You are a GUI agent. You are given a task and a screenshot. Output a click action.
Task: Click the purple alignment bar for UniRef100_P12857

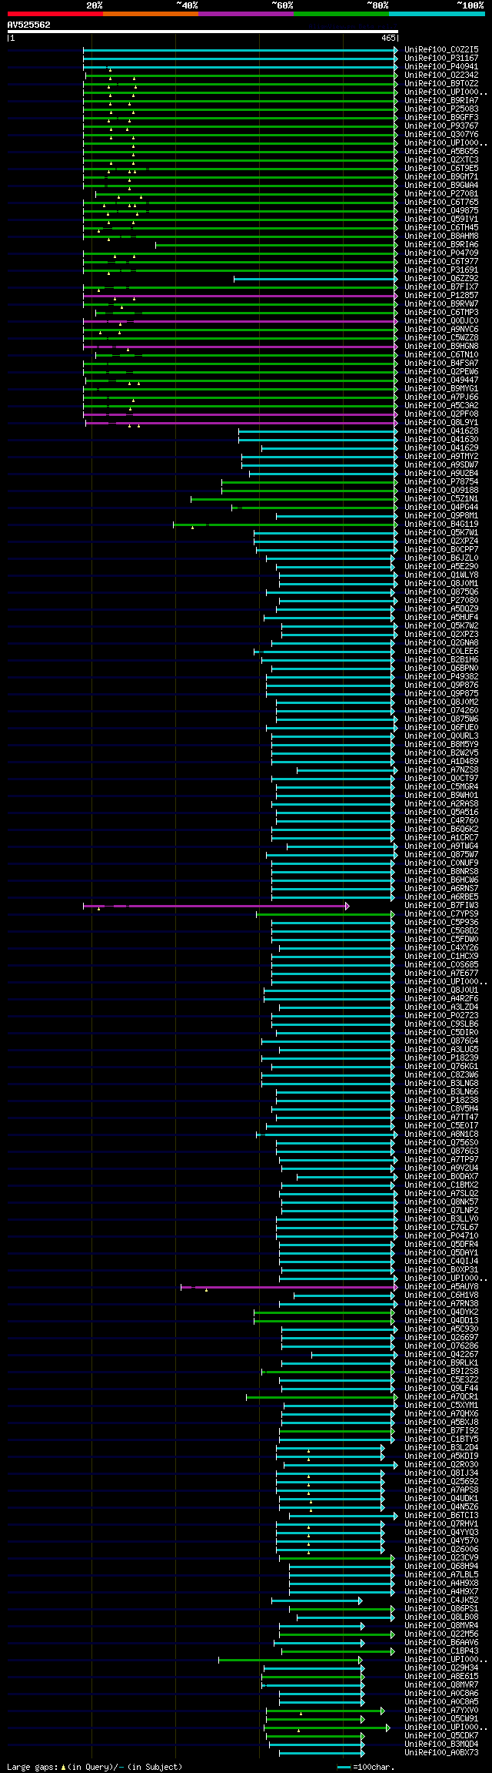241,296
